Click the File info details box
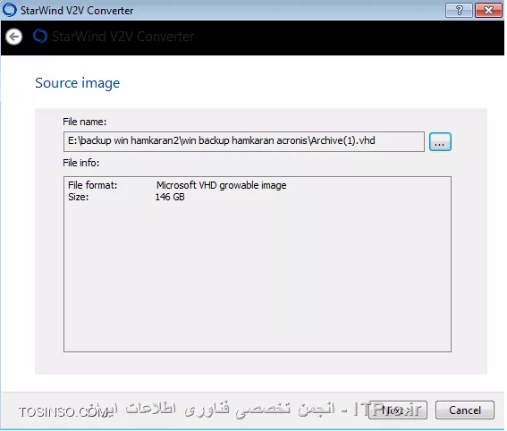 (x=258, y=264)
